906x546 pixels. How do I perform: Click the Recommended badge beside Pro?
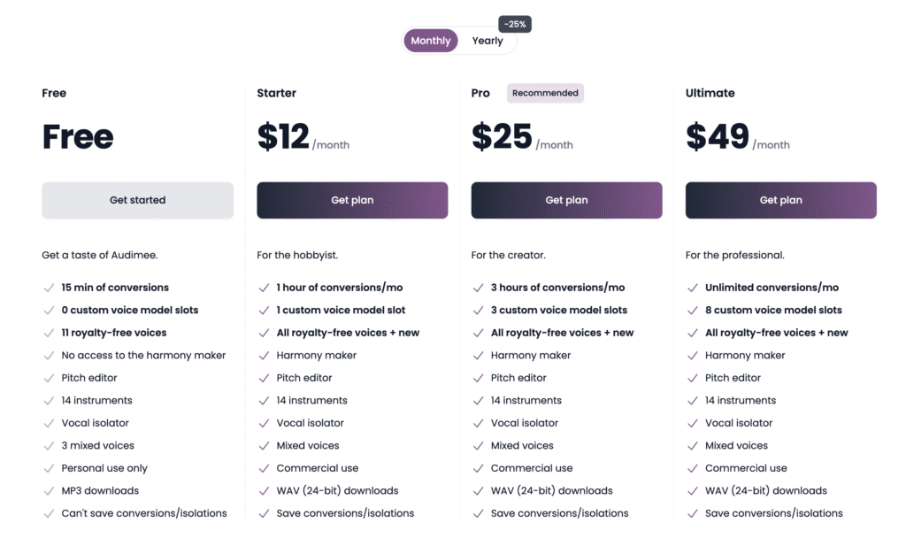545,93
